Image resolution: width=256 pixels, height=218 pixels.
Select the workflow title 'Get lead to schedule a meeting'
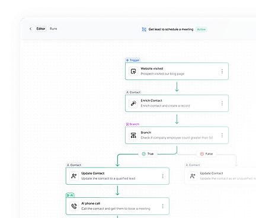pos(171,29)
